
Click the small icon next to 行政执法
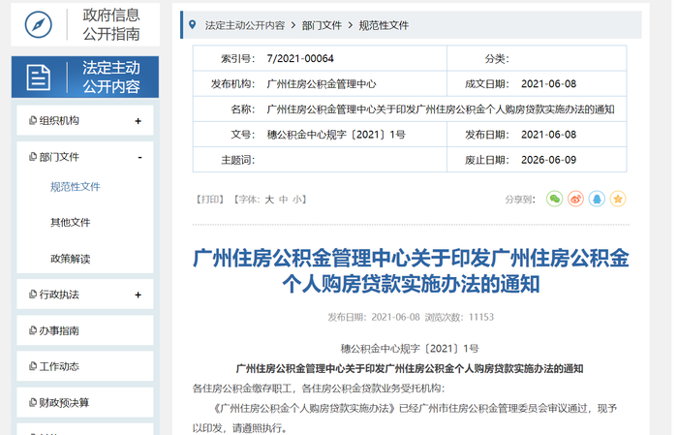[32, 295]
